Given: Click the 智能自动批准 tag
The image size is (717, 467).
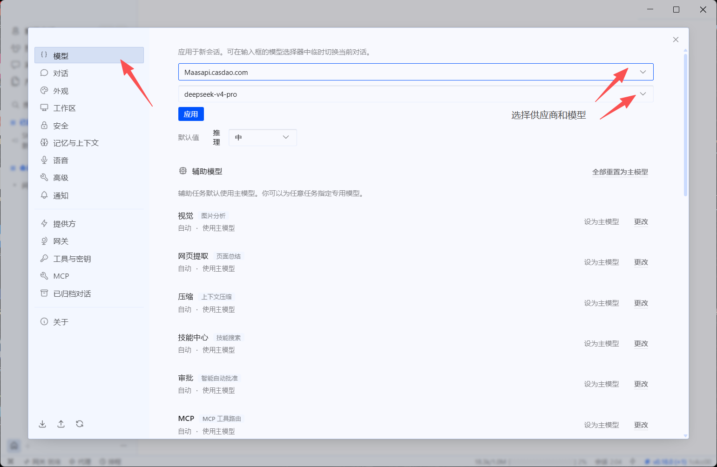Looking at the screenshot, I should point(219,378).
